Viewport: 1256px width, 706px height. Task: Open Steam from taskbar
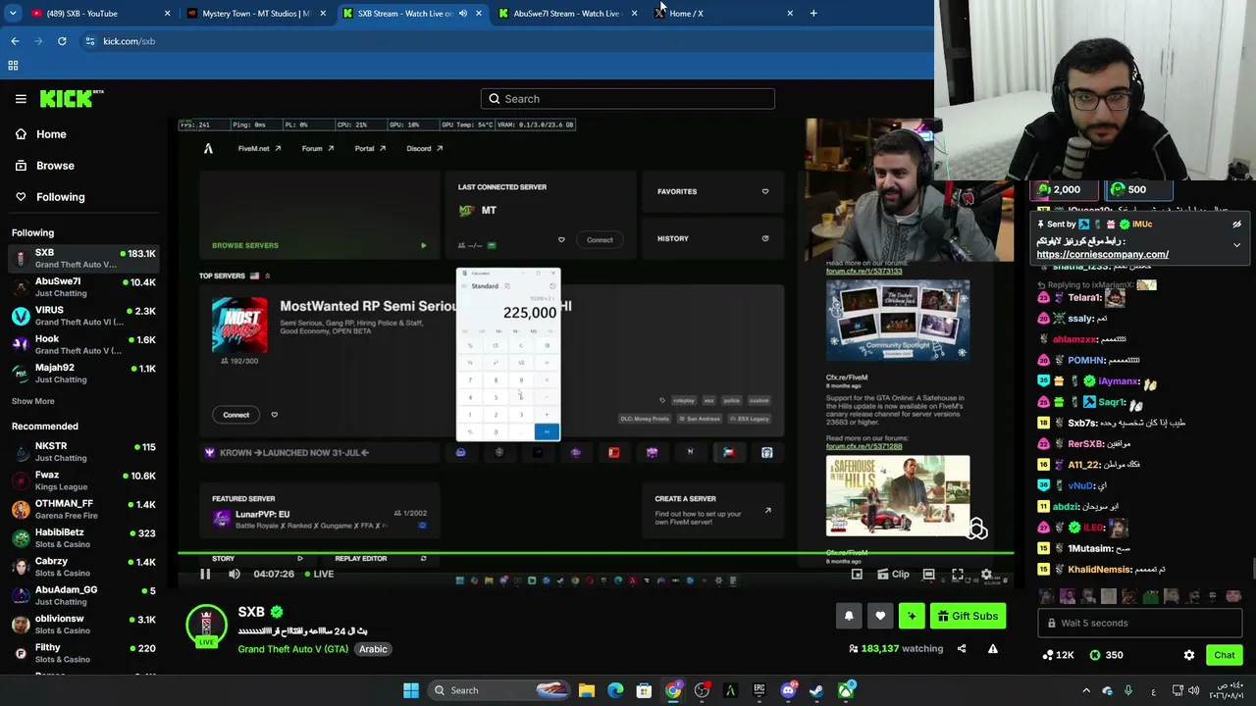816,690
